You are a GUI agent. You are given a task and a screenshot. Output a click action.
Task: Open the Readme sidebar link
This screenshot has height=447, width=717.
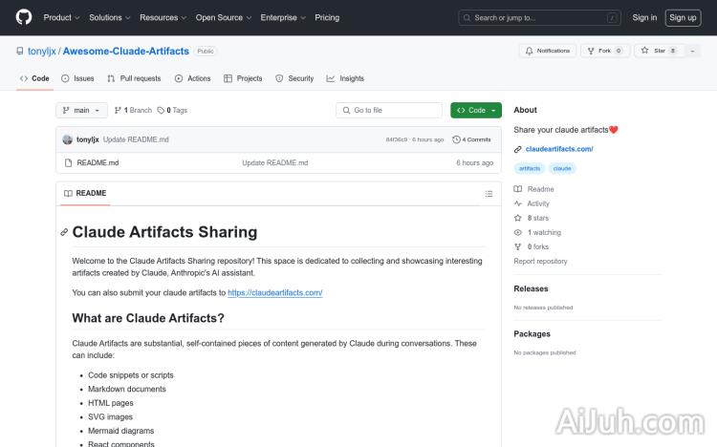pyautogui.click(x=534, y=189)
